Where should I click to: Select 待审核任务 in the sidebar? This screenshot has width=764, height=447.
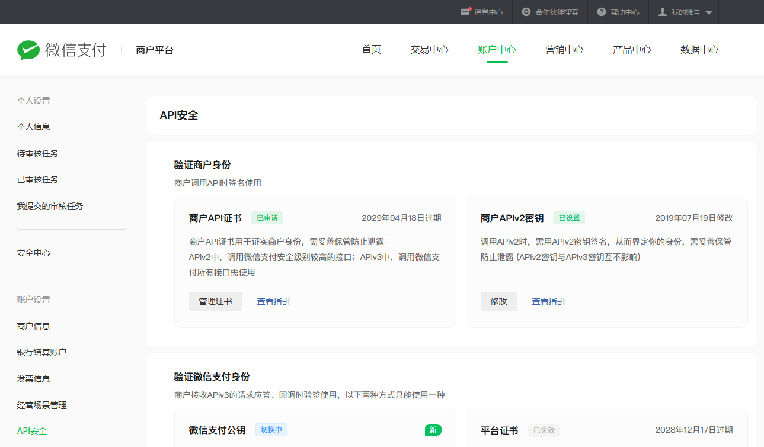coord(38,153)
